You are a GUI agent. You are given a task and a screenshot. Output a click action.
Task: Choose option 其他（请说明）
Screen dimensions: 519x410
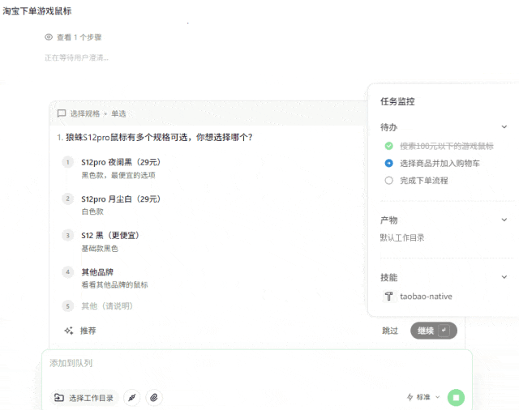click(107, 306)
